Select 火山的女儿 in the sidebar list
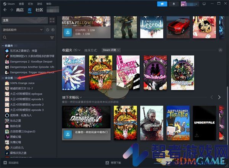The height and width of the screenshot is (168, 229). click(17, 147)
